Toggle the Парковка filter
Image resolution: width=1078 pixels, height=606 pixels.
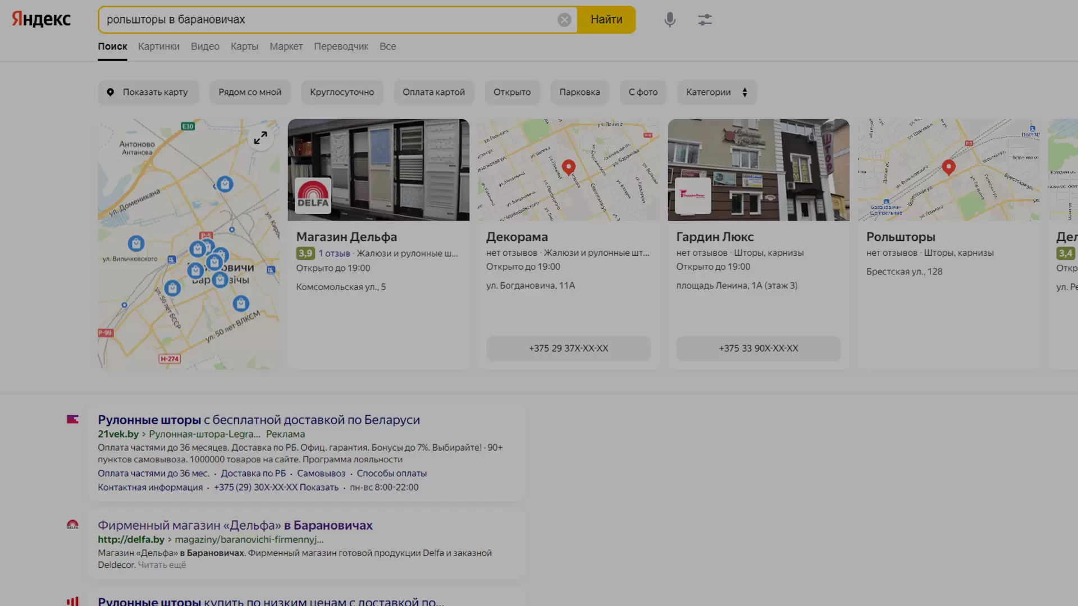(x=579, y=92)
